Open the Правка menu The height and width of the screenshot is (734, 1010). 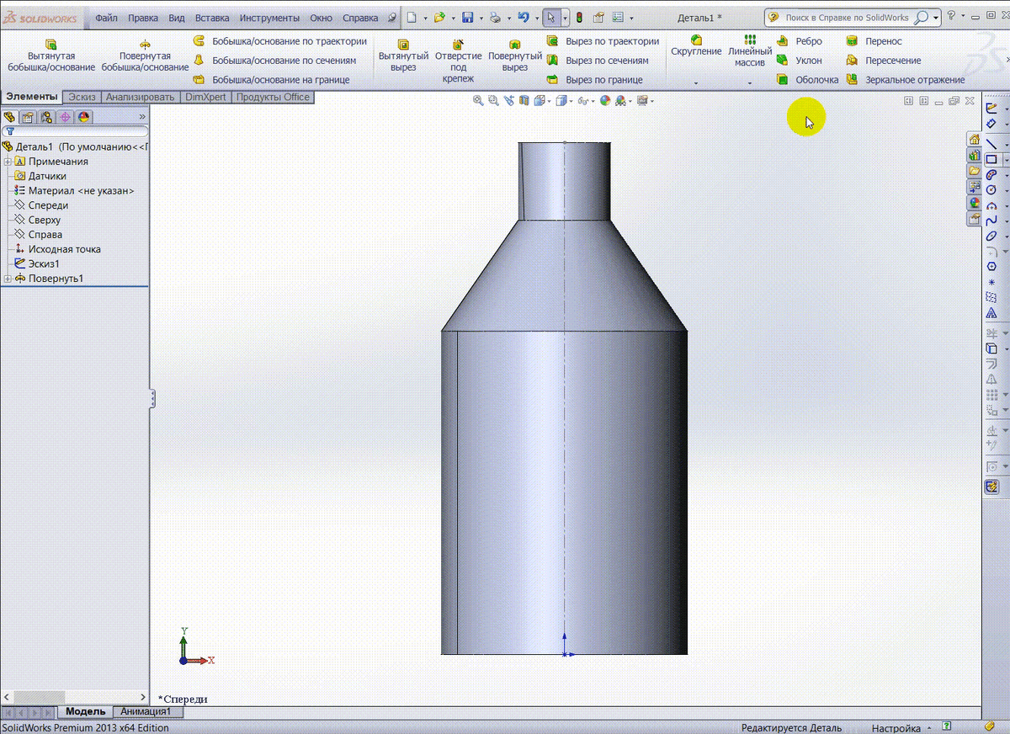[x=143, y=18]
